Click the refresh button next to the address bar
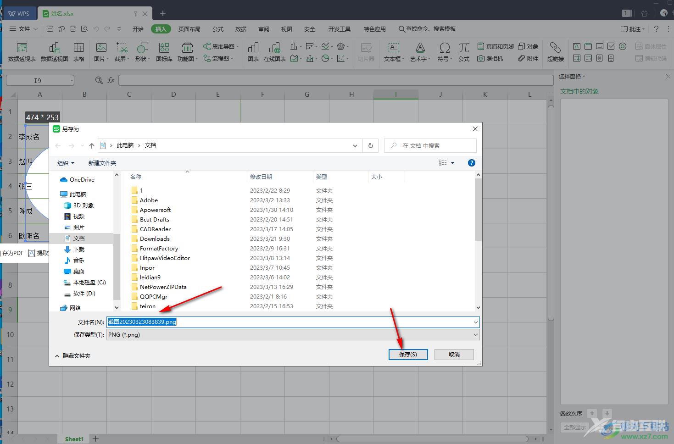The width and height of the screenshot is (674, 444). click(x=371, y=145)
